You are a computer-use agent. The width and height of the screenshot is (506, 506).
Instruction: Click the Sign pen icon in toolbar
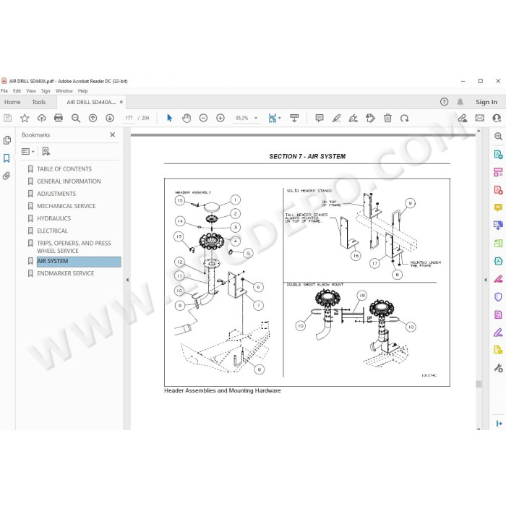(x=353, y=118)
